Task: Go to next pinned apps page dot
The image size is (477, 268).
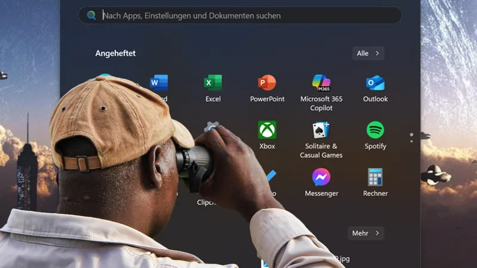Action: [411, 141]
